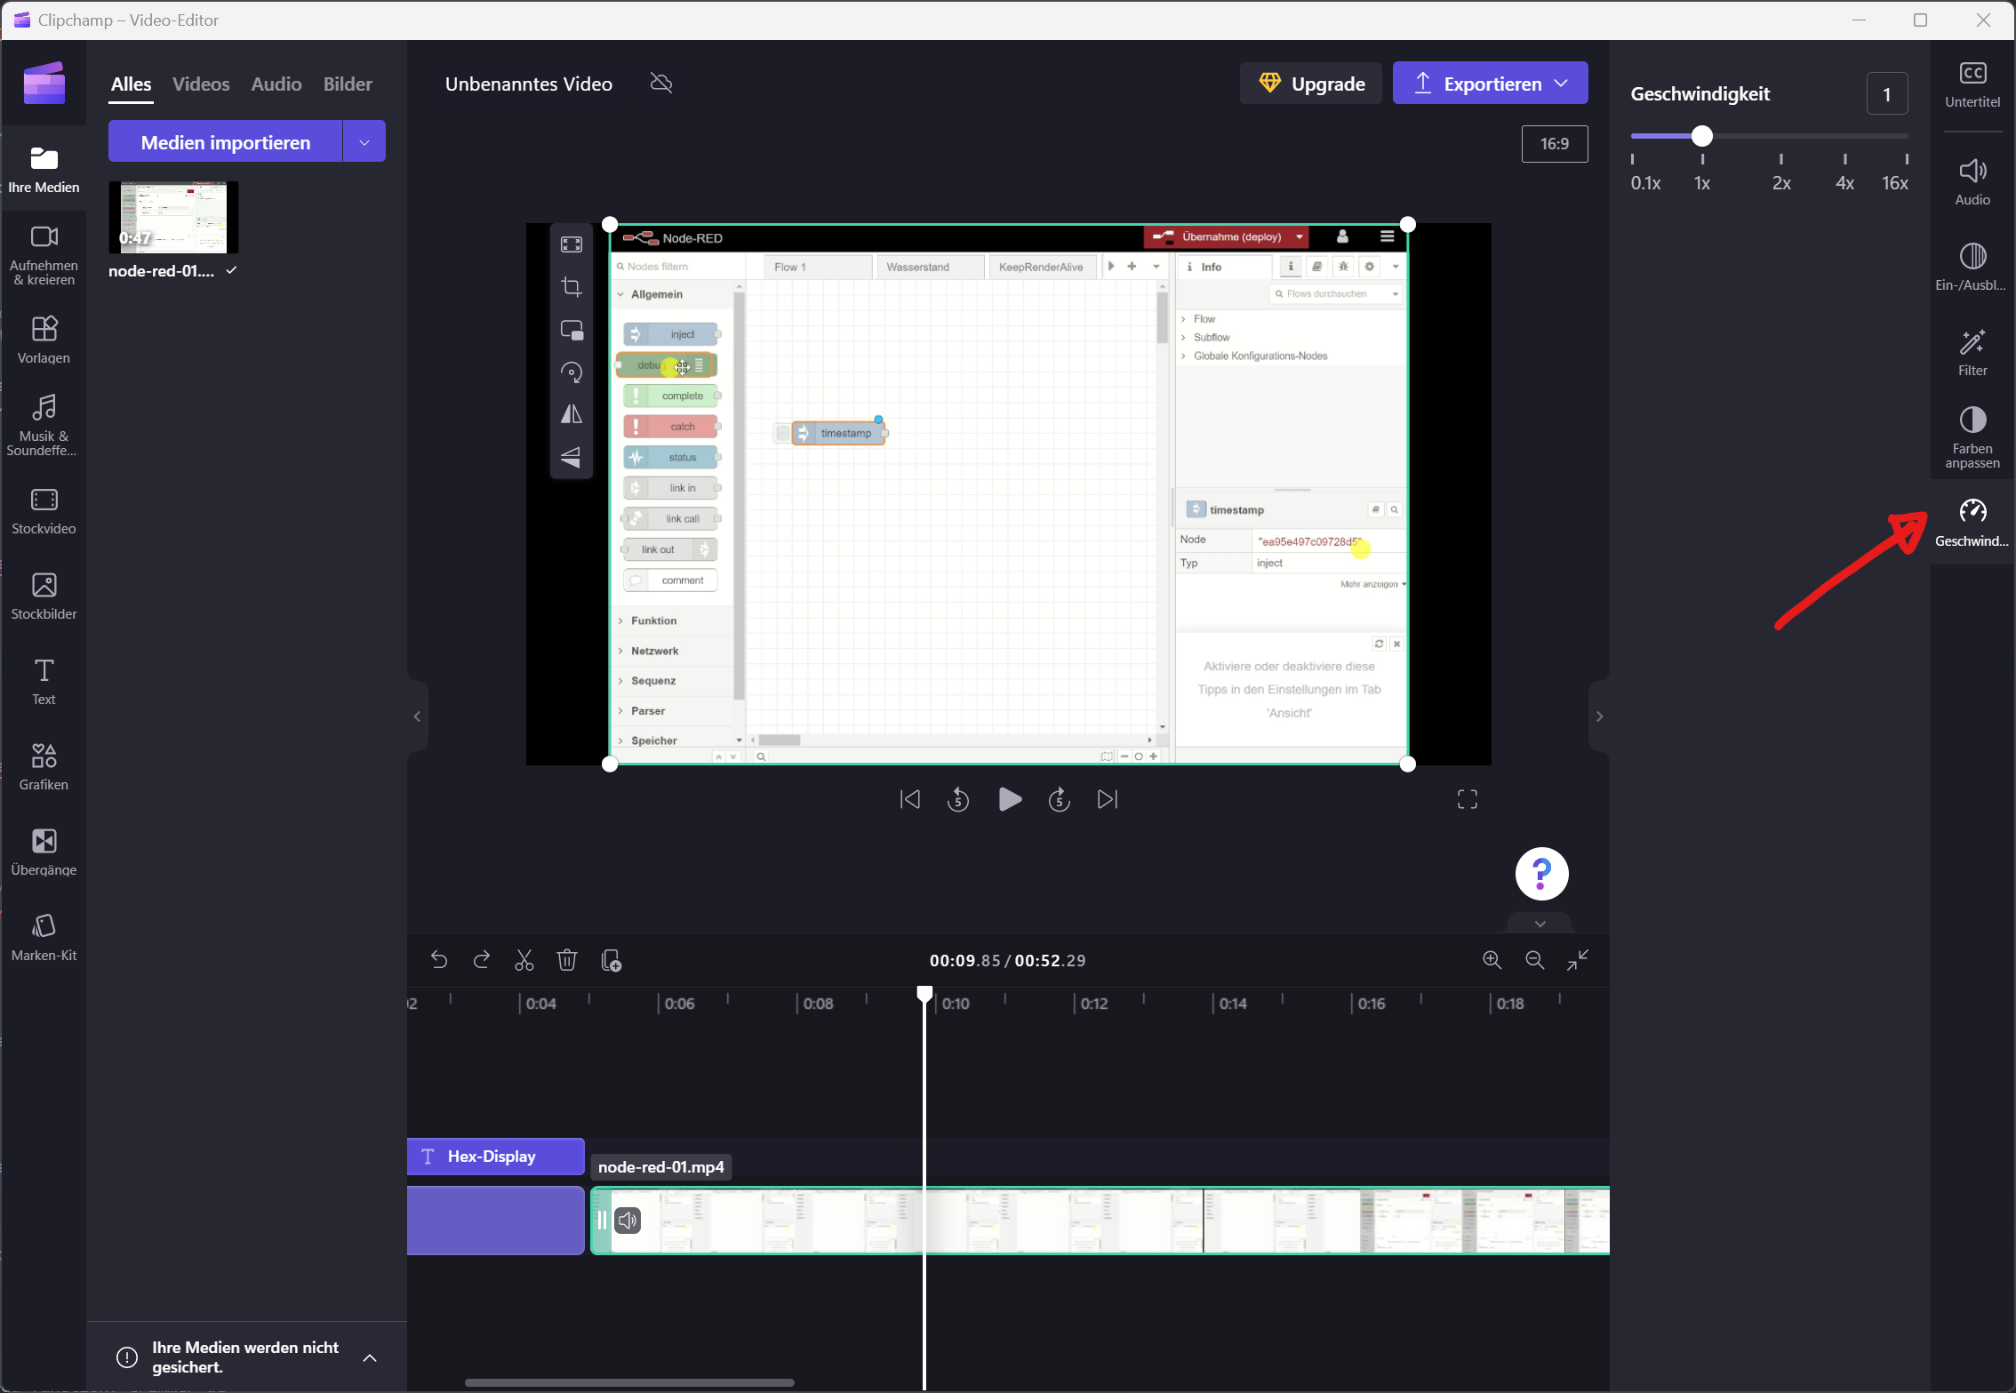Expand the media backup warning
This screenshot has height=1393, width=2016.
point(370,1357)
